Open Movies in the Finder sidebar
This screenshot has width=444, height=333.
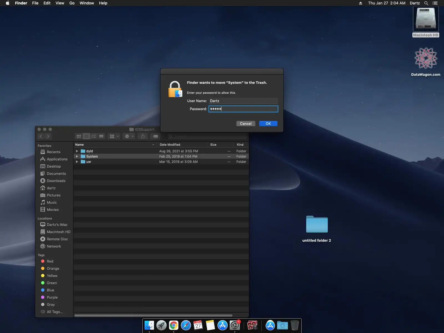click(x=49, y=210)
